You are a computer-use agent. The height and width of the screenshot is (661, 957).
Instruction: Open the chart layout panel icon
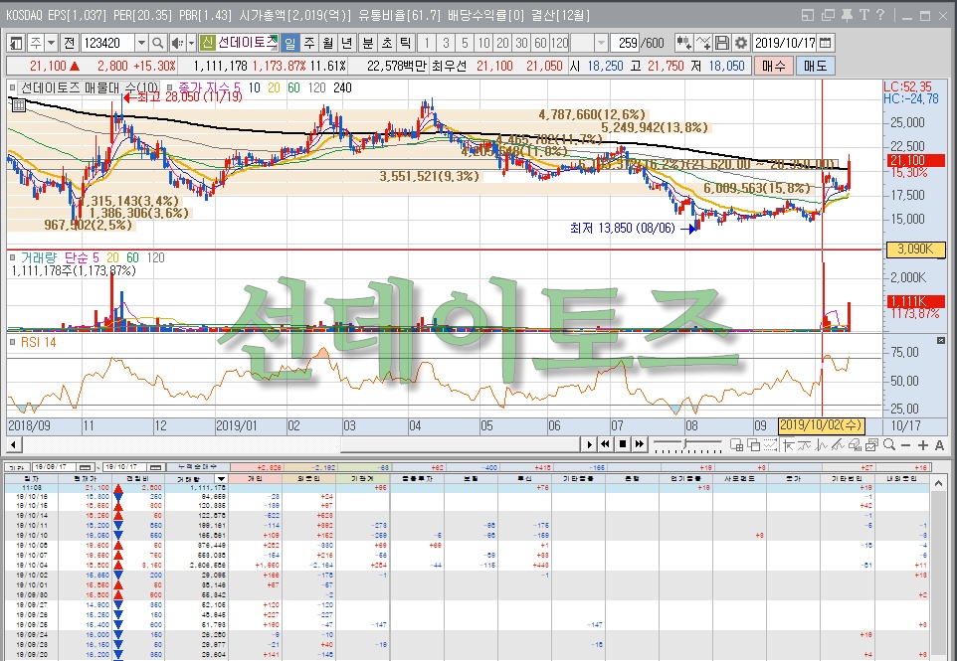click(x=16, y=43)
